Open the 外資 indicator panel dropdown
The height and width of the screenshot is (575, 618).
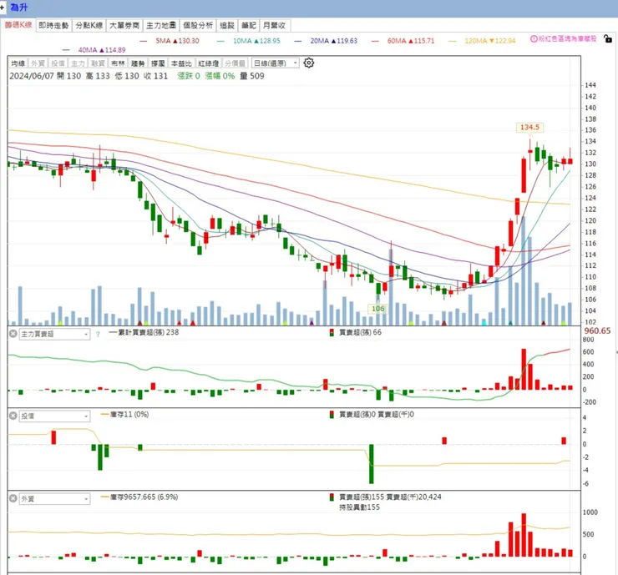click(54, 499)
